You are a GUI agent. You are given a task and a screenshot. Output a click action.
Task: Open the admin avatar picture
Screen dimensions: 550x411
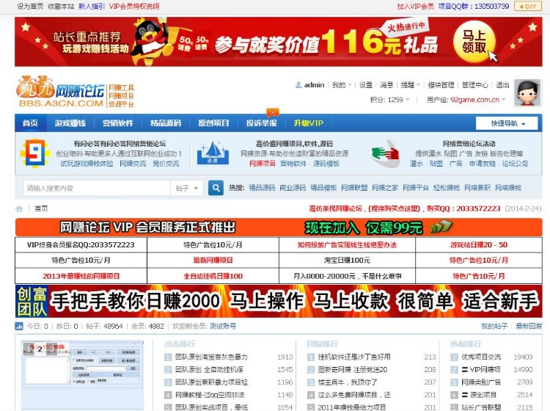coord(527,92)
